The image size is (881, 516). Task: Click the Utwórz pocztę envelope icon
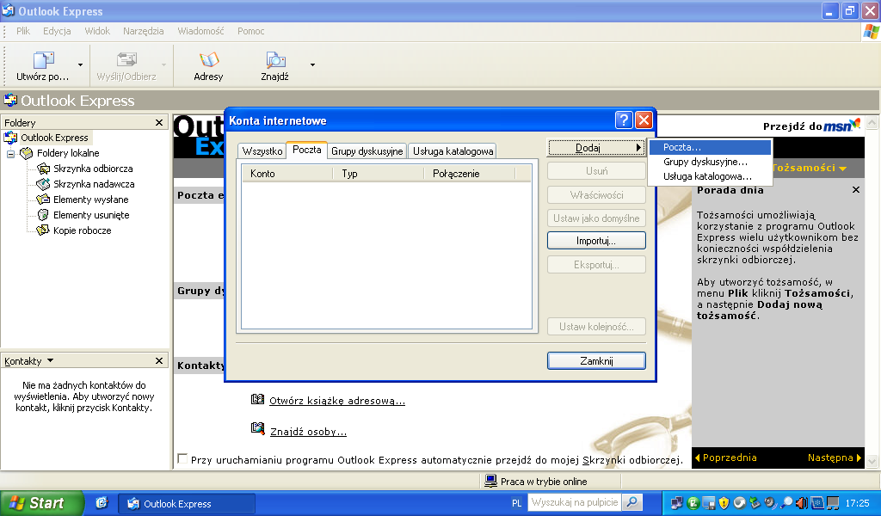tap(43, 59)
